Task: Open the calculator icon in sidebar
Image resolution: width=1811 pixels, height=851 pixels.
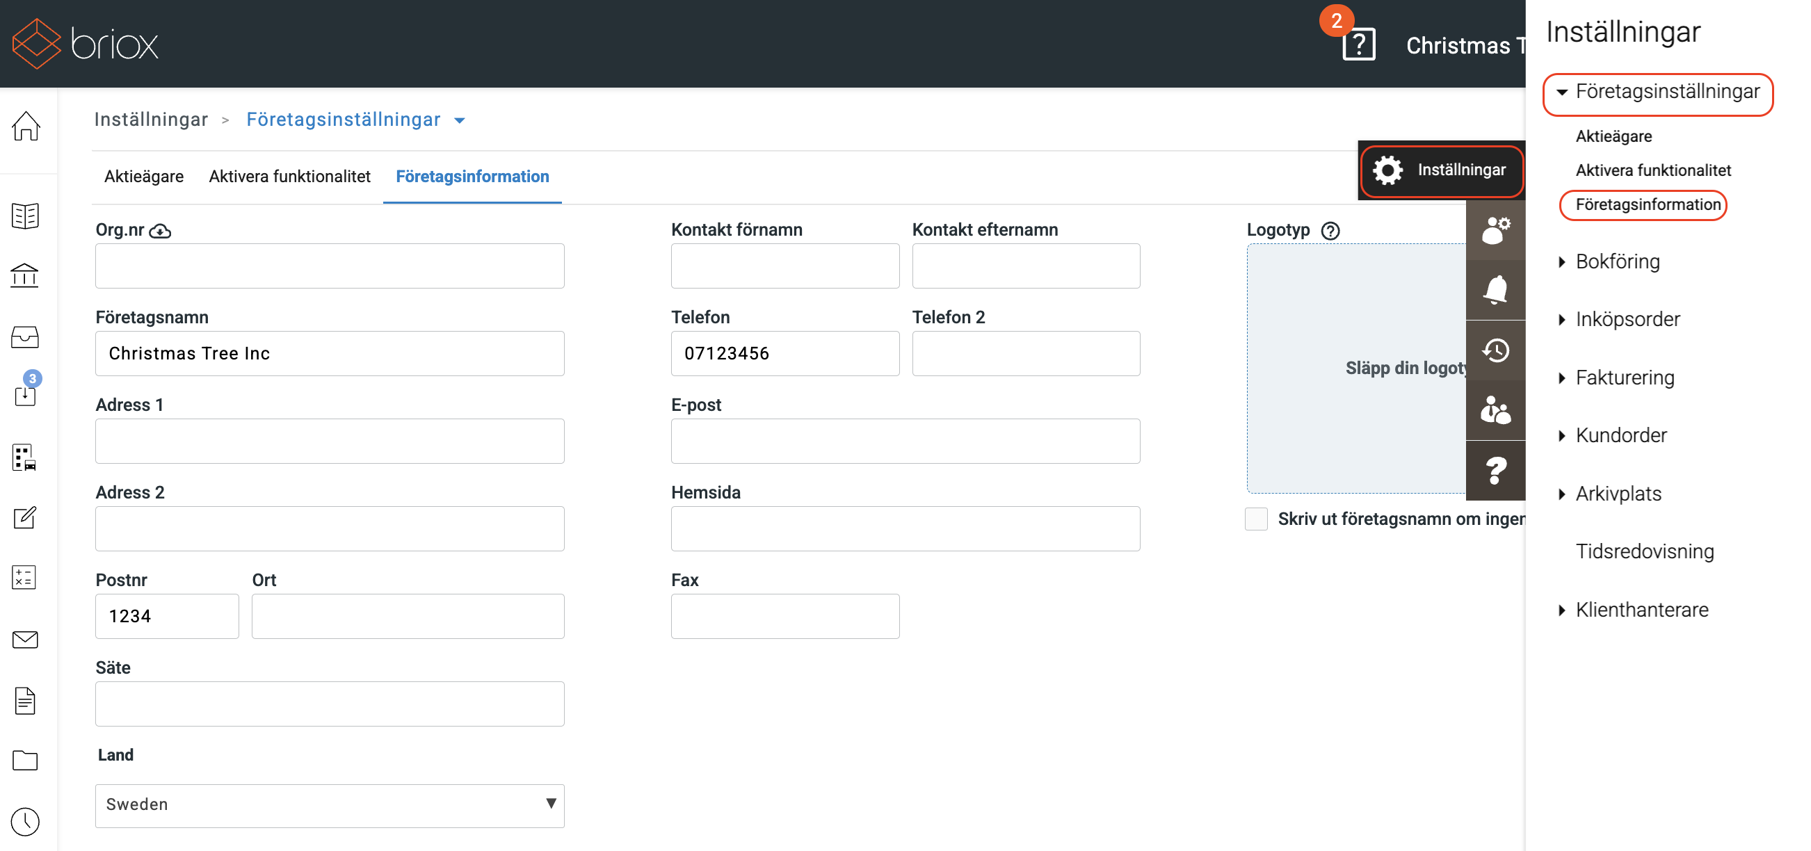Action: click(25, 578)
